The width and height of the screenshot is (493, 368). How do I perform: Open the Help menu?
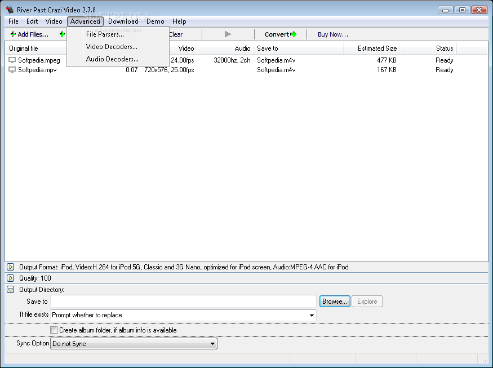(179, 21)
